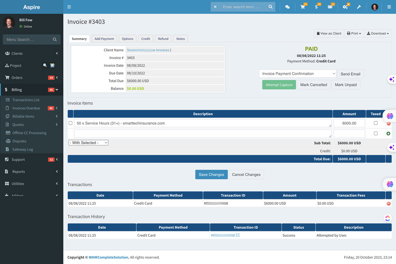
Task: Click the 6000.00 amount input field
Action: tap(349, 123)
